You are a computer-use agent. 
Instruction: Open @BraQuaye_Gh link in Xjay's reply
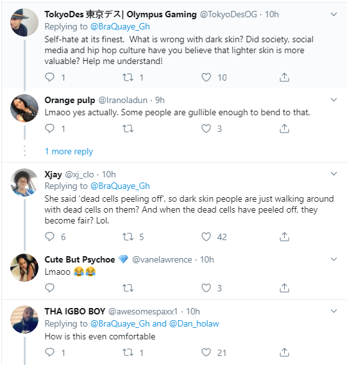pos(120,186)
